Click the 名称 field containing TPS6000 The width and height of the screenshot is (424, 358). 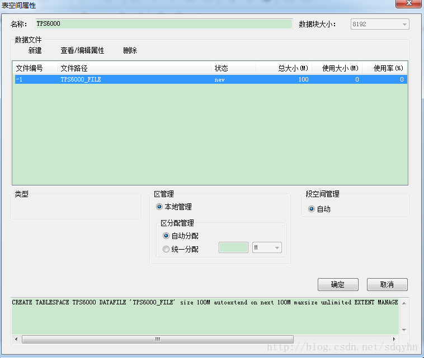pos(164,24)
